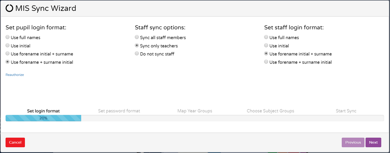Image resolution: width=390 pixels, height=153 pixels.
Task: Click the Reauthorize link
Action: pyautogui.click(x=15, y=75)
